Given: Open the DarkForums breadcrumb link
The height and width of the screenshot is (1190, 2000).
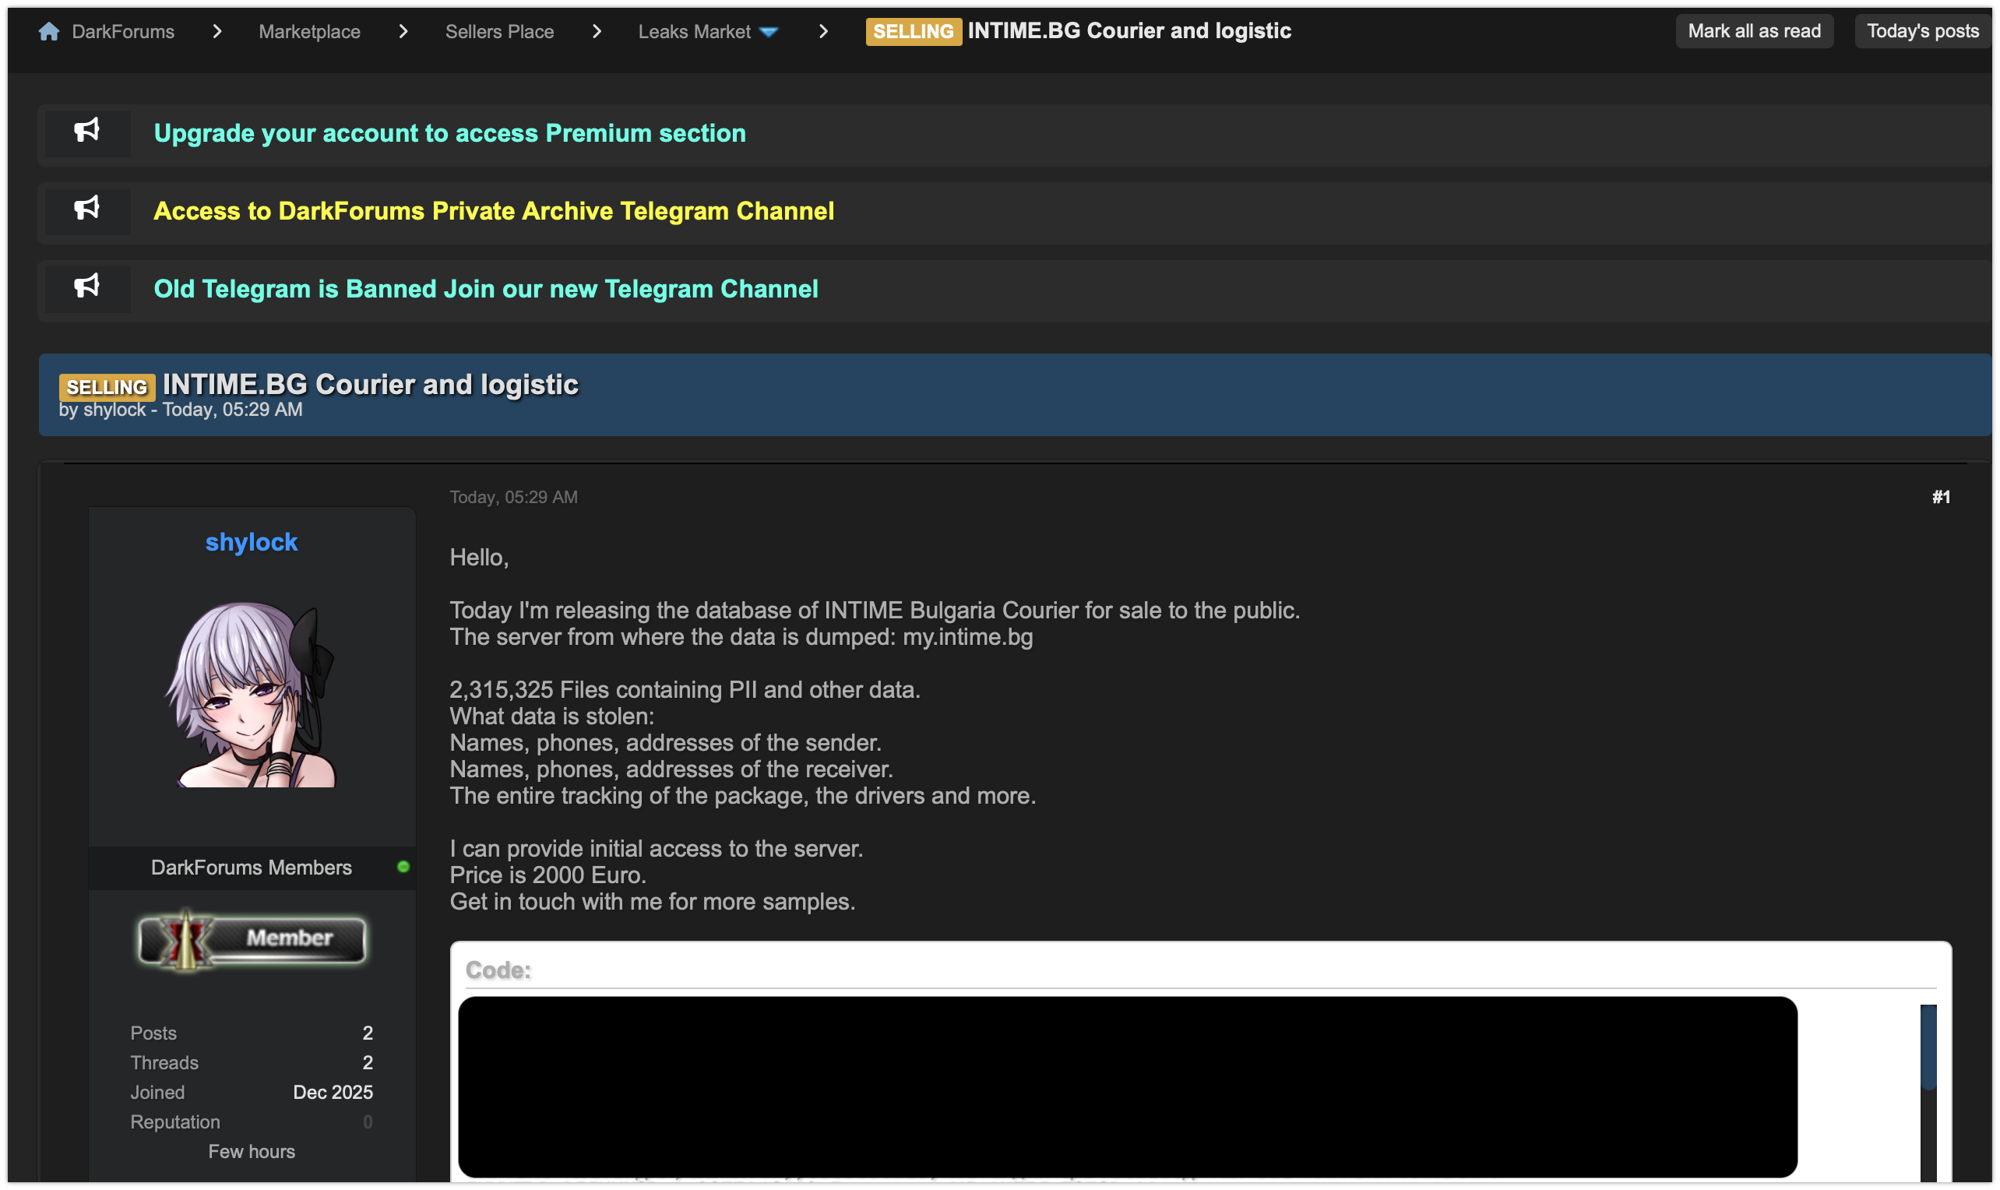Looking at the screenshot, I should 123,31.
